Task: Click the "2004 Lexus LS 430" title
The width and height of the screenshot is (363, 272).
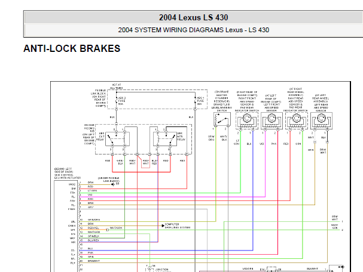Action: pos(194,17)
